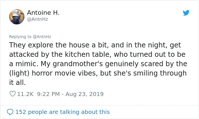The height and width of the screenshot is (119, 199).
Task: Click the Aug 23, 2019 date
Action: click(84, 94)
